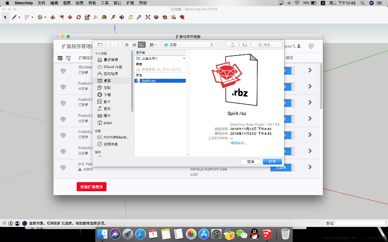Screen dimensions: 388x242
Task: Select the Zoom magnifier tool
Action: [139, 17]
